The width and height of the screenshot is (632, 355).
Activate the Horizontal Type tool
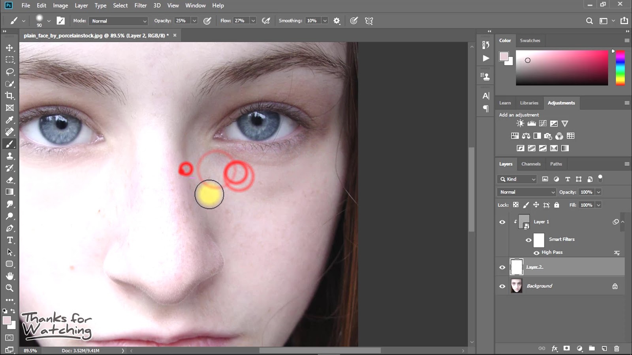[9, 240]
